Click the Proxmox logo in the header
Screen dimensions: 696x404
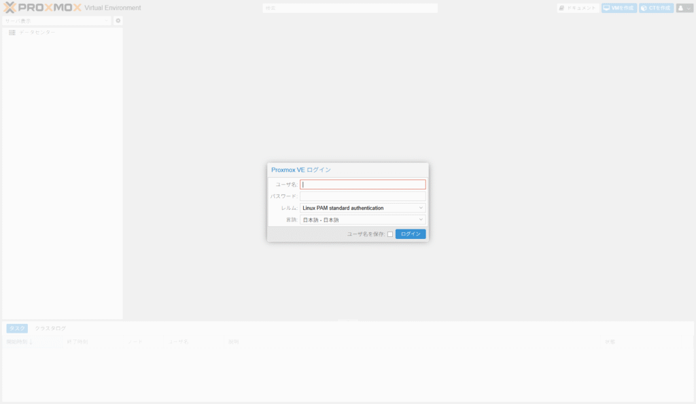point(42,8)
